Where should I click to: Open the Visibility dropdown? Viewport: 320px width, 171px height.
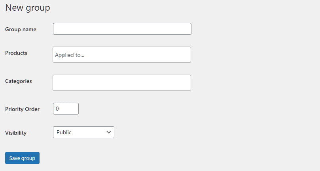click(x=84, y=132)
